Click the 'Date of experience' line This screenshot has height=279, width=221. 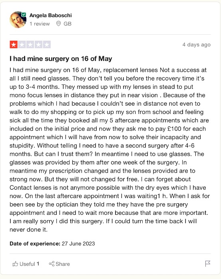[52, 244]
